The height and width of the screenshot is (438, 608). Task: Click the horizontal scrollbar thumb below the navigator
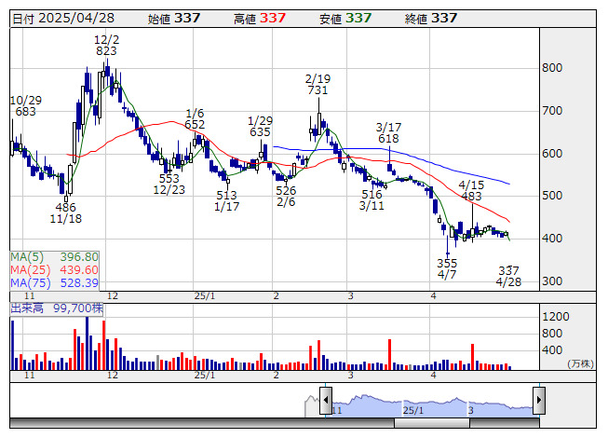tap(432, 423)
